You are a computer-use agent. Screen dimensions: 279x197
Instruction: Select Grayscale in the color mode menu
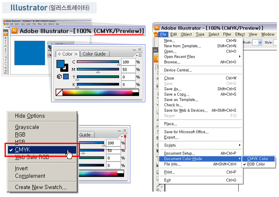42,127
